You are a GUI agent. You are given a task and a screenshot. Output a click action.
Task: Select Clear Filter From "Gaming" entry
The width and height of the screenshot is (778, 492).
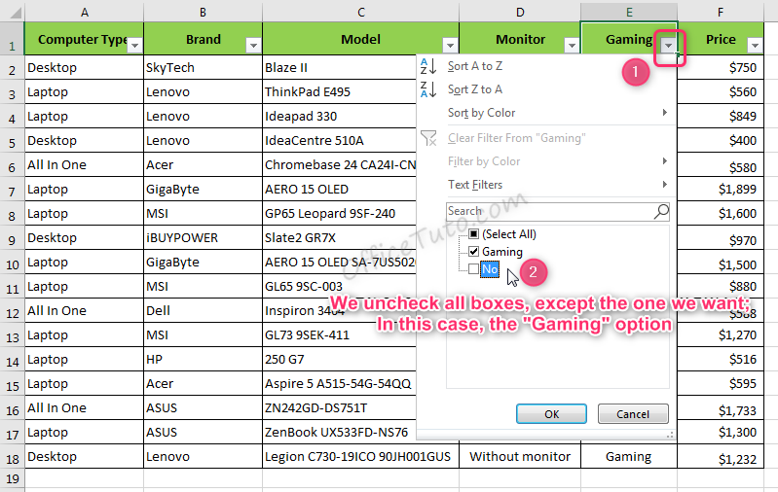pyautogui.click(x=547, y=138)
